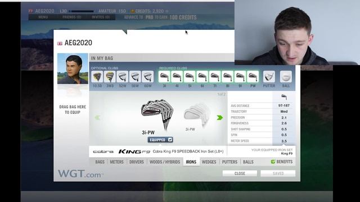Open Friends (0) in top bar
Viewport: 360px width, 202px height.
(71, 17)
